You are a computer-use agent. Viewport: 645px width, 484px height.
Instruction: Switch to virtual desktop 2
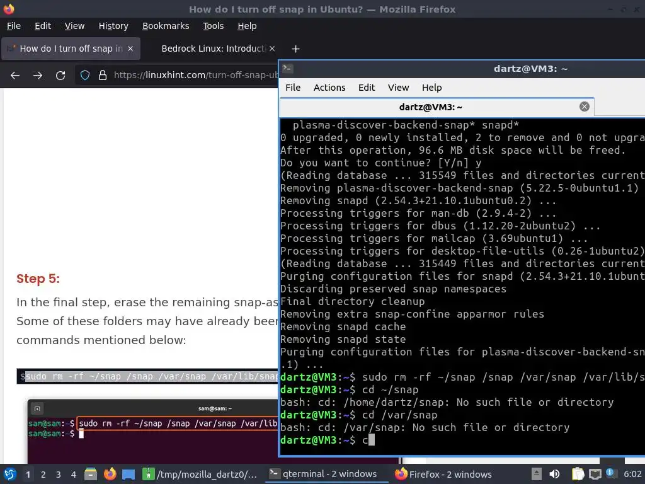tap(43, 475)
